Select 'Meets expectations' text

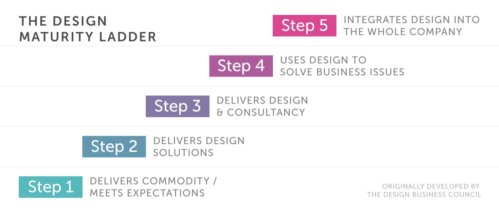click(x=147, y=193)
